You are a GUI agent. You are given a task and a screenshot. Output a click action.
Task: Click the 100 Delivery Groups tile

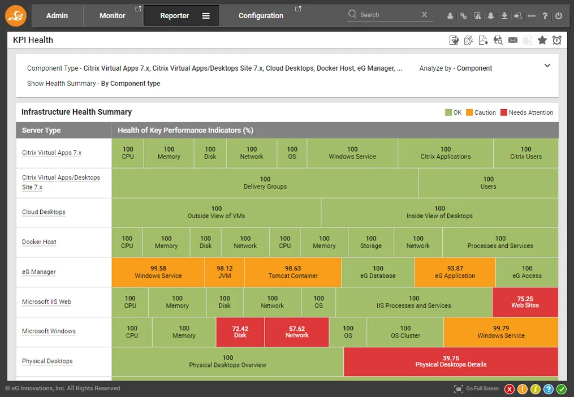tap(265, 183)
